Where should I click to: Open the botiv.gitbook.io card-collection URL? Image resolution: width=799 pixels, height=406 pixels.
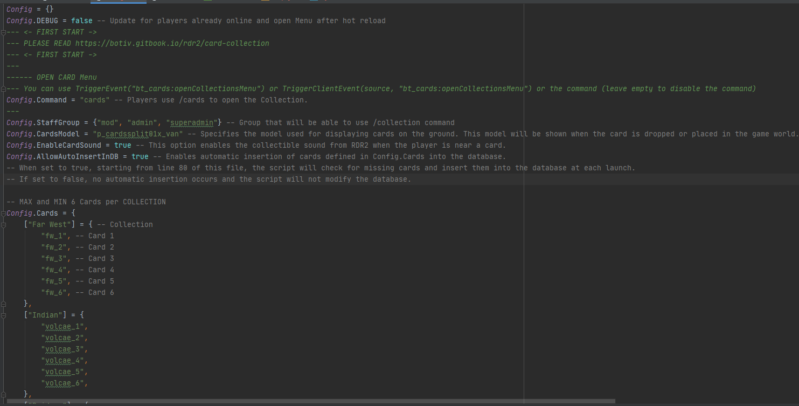tap(172, 43)
